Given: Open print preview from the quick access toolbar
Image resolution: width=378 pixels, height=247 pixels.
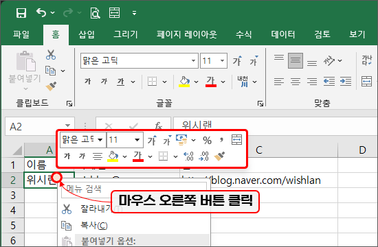Looking at the screenshot, I should (x=95, y=13).
